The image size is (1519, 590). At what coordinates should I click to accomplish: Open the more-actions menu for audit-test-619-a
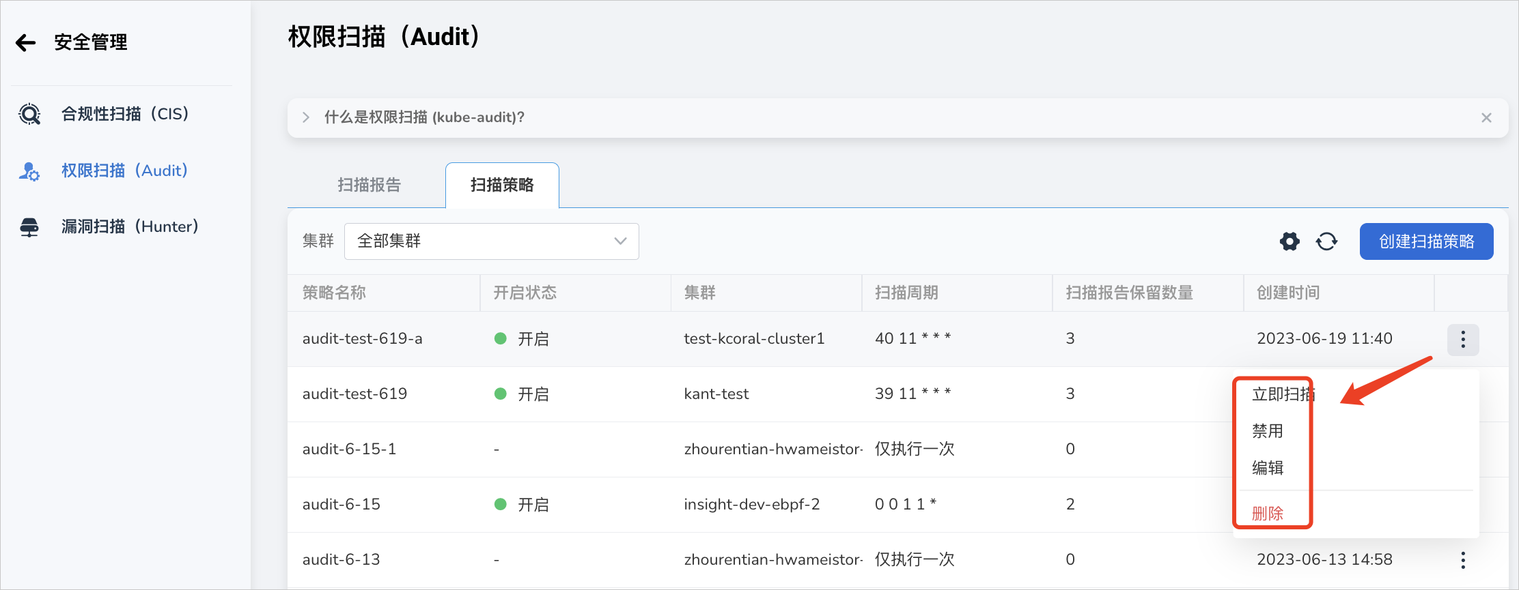(x=1463, y=340)
